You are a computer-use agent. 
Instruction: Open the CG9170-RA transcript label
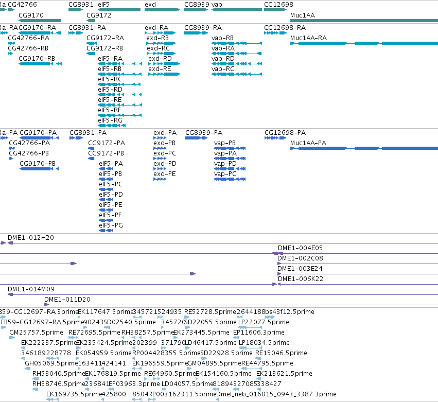[x=37, y=28]
